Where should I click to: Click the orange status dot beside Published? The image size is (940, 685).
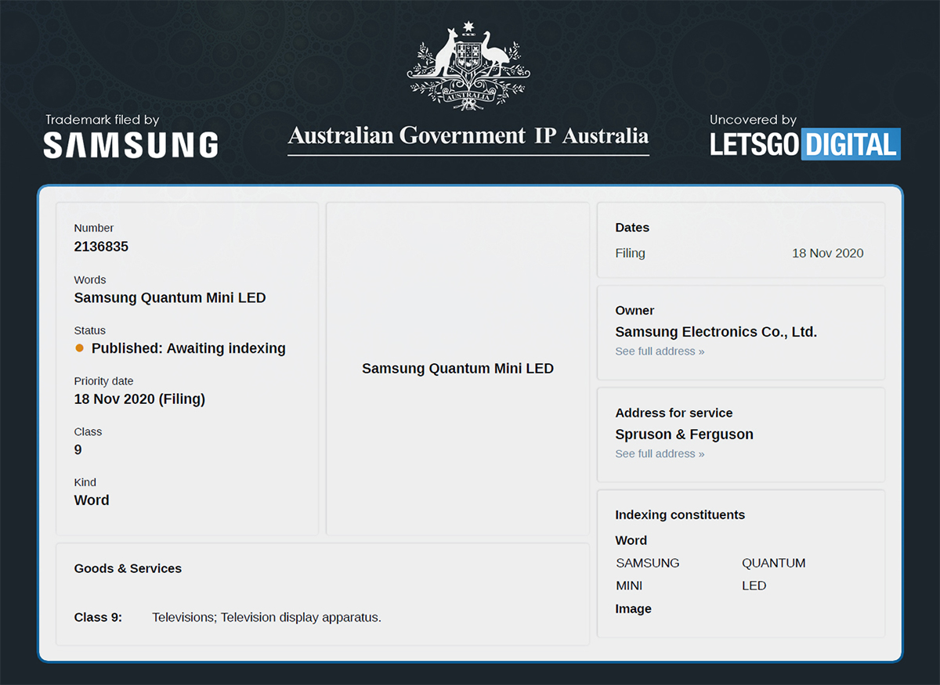click(x=79, y=348)
